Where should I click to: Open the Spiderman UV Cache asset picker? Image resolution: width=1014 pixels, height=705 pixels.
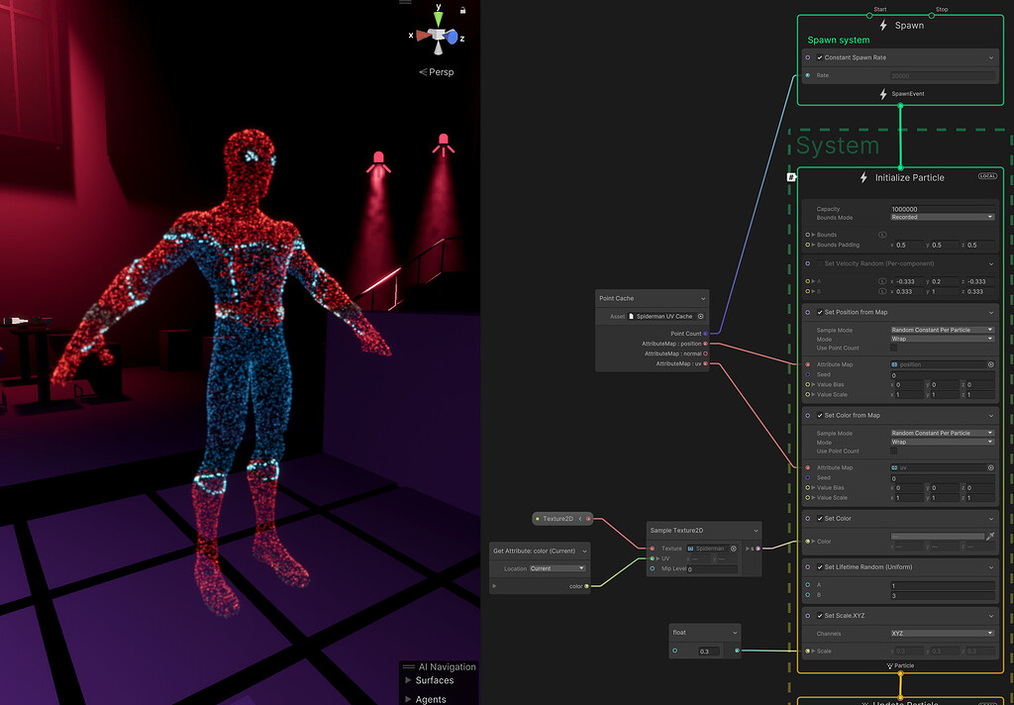[701, 315]
